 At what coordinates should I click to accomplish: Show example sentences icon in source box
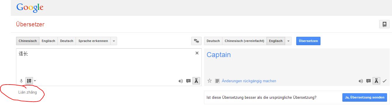coord(188,81)
